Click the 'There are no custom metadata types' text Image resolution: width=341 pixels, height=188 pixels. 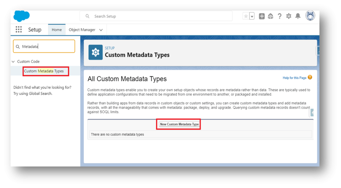tap(118, 135)
